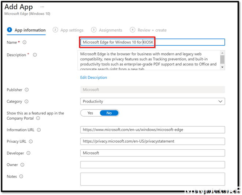
Task: Click the Information URL info icon
Action: pos(39,130)
